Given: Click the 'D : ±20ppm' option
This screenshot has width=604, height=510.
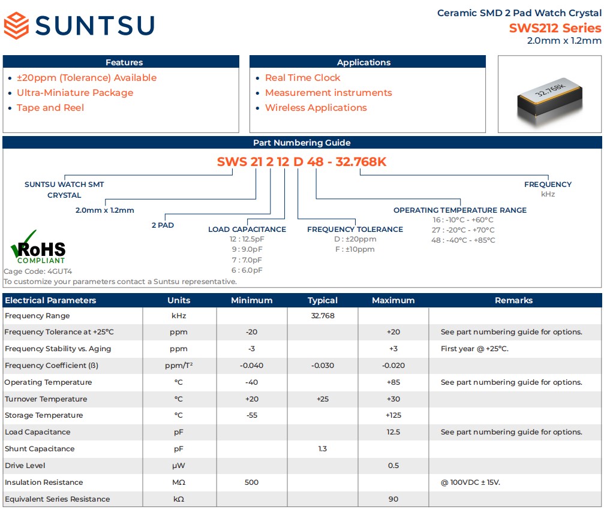Looking at the screenshot, I should tap(354, 239).
